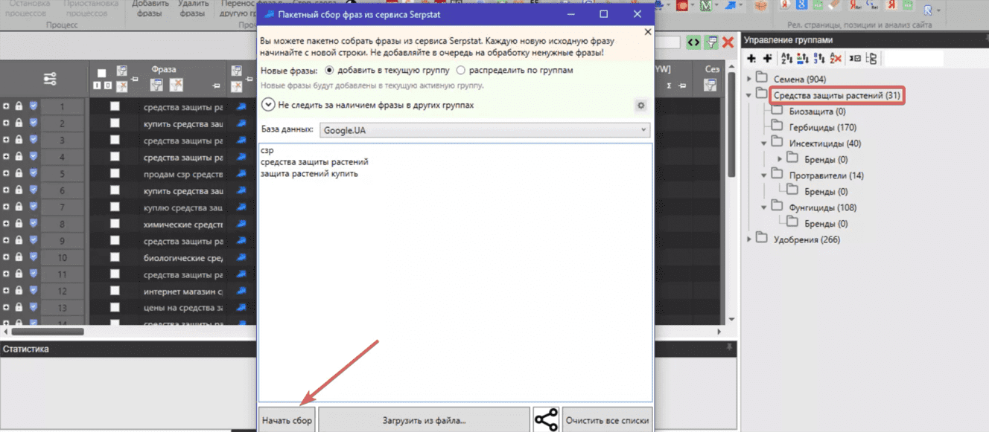The image size is (989, 432).
Task: Click ribbon item 'Добавить фразы'
Action: coord(150,8)
